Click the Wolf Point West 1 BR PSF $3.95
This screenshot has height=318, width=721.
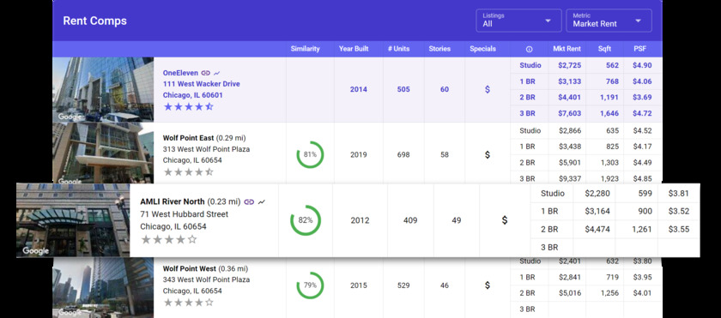pyautogui.click(x=642, y=277)
